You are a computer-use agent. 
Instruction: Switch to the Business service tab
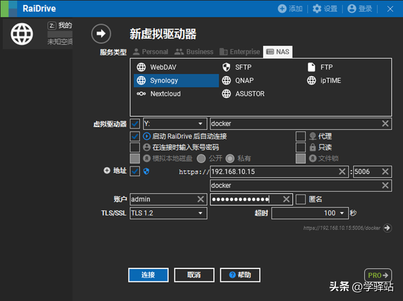pyautogui.click(x=194, y=52)
